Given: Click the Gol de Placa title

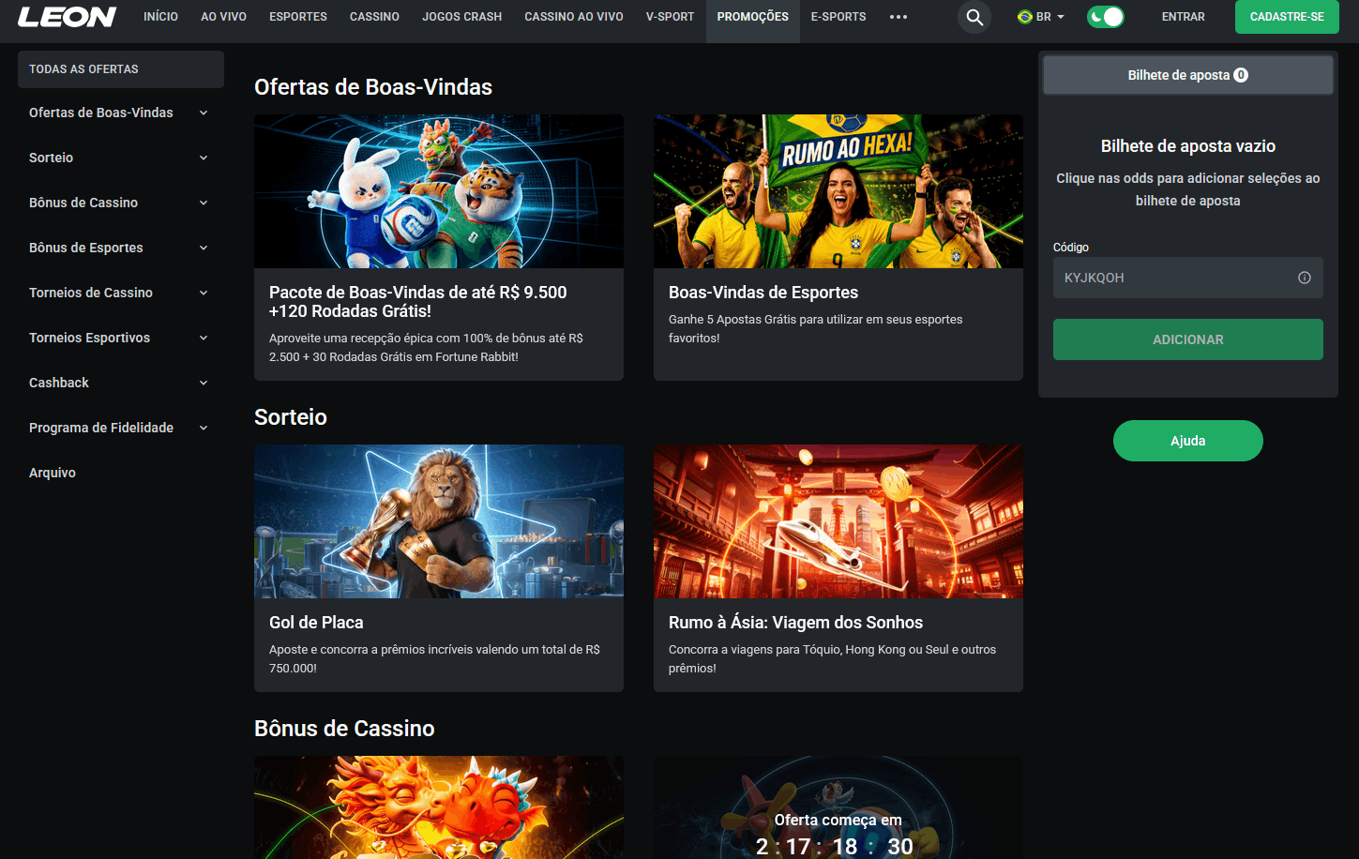Looking at the screenshot, I should pyautogui.click(x=316, y=623).
